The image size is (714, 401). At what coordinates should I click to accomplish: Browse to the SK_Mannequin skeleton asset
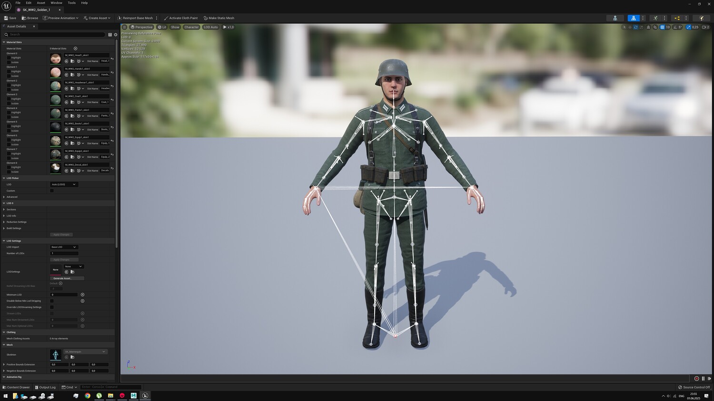coord(72,357)
